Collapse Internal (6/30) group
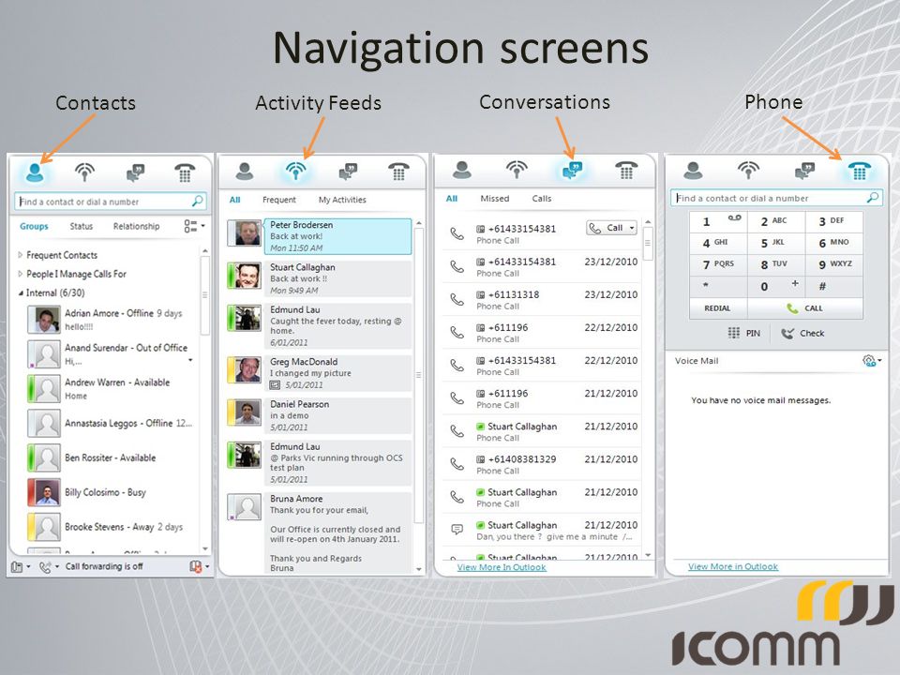This screenshot has height=675, width=900. point(21,292)
